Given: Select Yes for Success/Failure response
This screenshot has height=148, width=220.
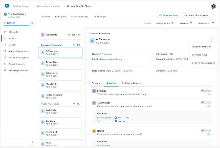Looking at the screenshot, I should point(116,118).
